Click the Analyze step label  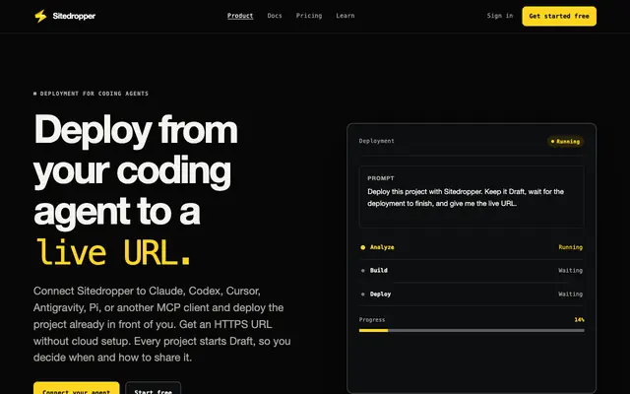click(x=382, y=247)
